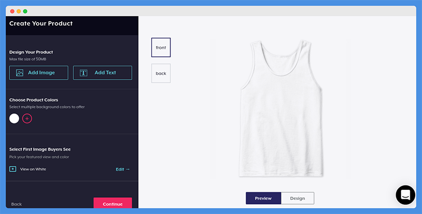Add another product color with plus icon
The width and height of the screenshot is (422, 214).
[27, 119]
